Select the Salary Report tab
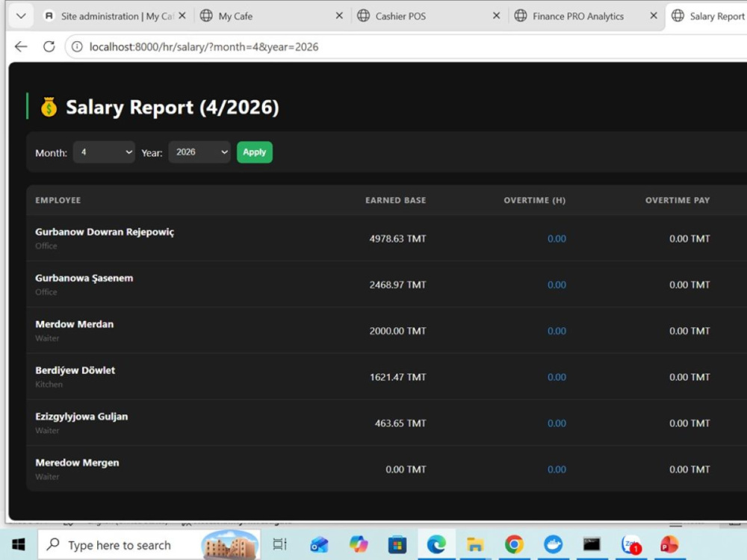The height and width of the screenshot is (560, 747). click(x=707, y=16)
